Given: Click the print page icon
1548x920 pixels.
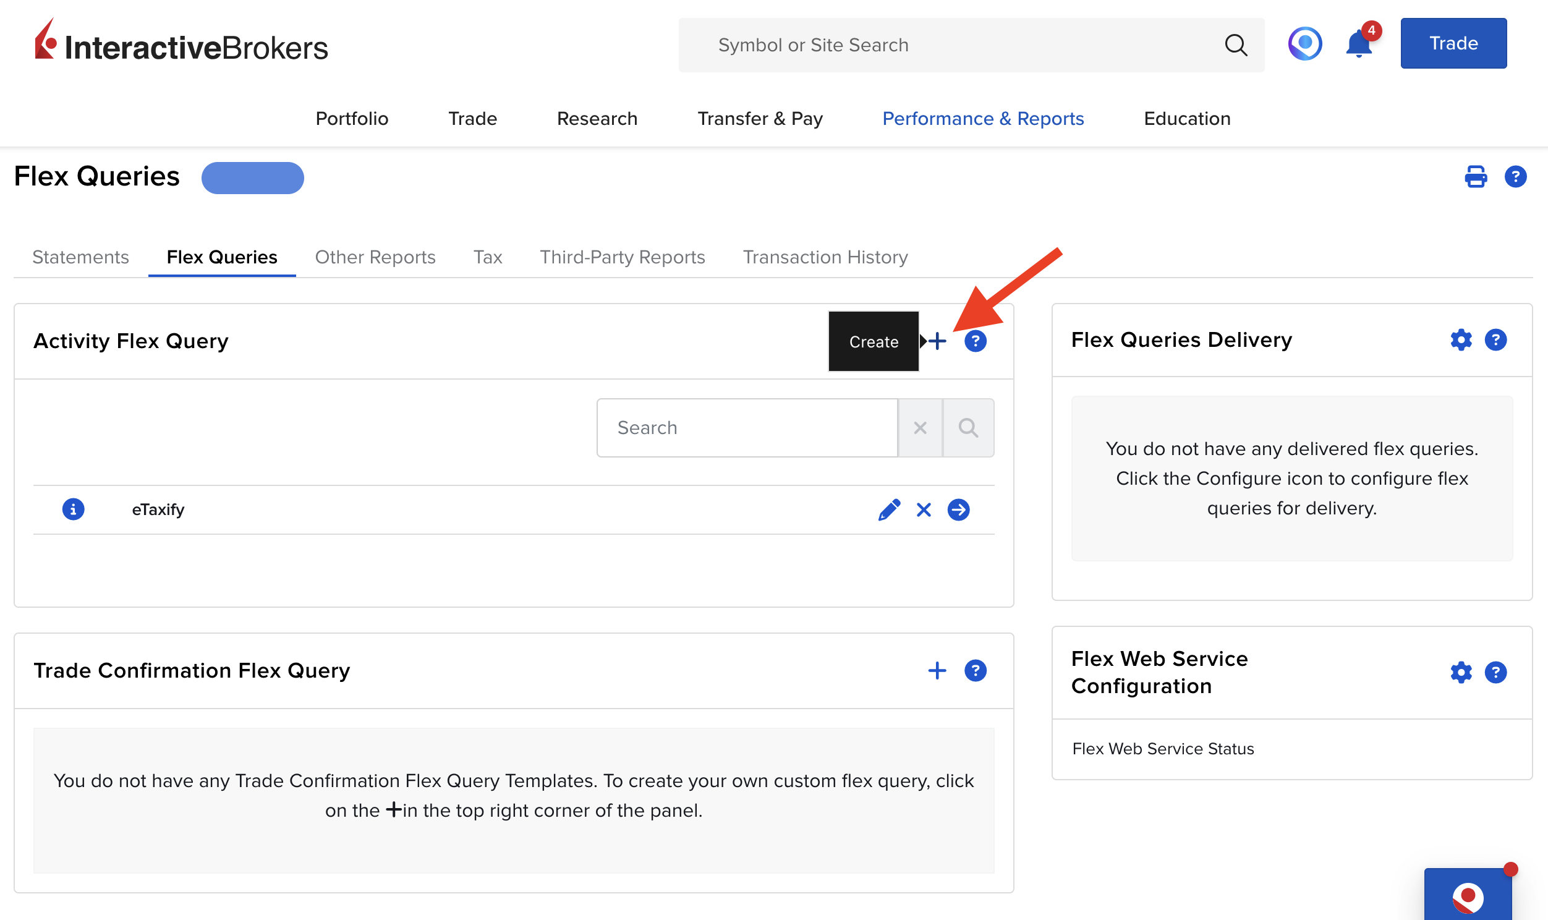Looking at the screenshot, I should tap(1475, 177).
